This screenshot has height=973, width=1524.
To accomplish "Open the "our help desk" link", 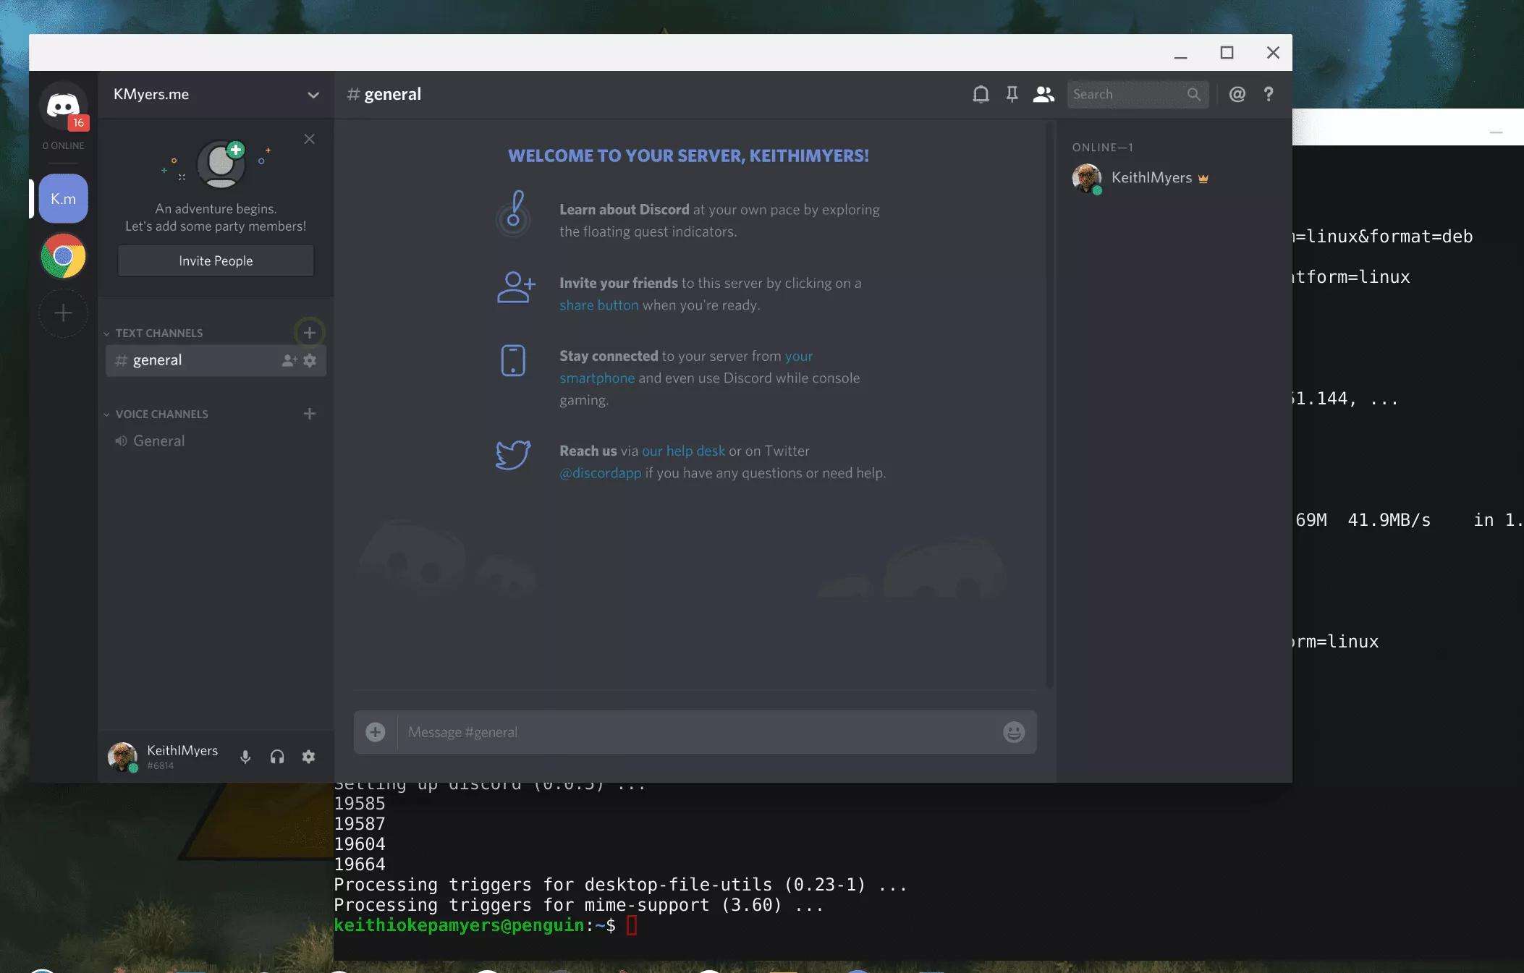I will pyautogui.click(x=683, y=451).
